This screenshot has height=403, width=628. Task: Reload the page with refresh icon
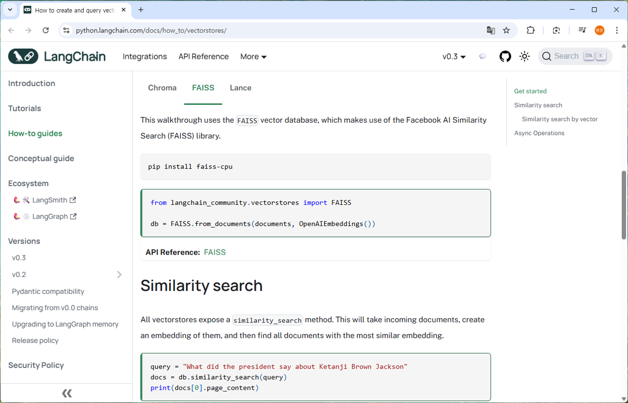point(45,30)
